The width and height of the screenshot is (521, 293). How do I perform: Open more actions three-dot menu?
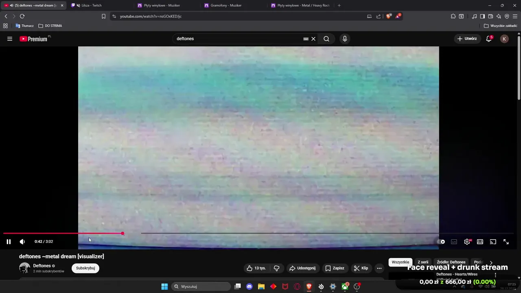pos(379,268)
